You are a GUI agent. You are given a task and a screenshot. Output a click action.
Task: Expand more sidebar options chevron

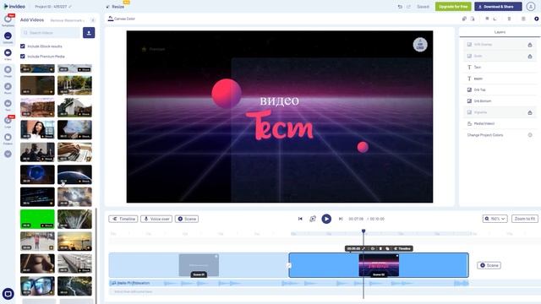click(x=8, y=154)
